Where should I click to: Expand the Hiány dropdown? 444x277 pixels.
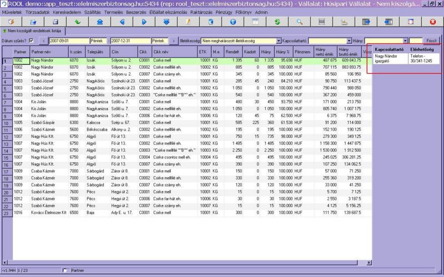[406, 41]
